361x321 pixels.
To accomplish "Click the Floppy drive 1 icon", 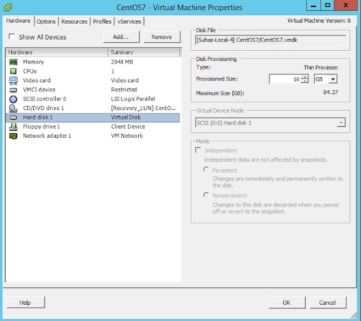I will 13,126.
